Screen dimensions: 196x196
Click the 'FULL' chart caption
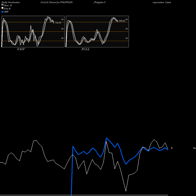pos(85,49)
